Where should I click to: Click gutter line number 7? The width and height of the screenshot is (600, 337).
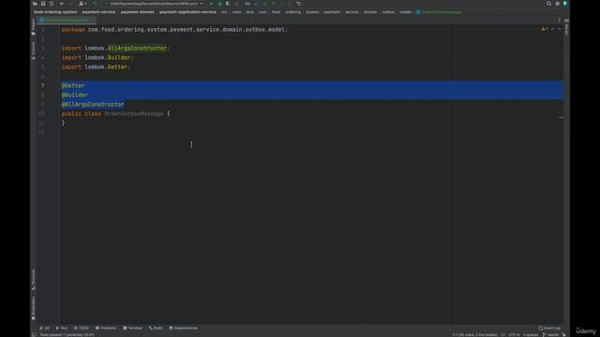[x=42, y=85]
